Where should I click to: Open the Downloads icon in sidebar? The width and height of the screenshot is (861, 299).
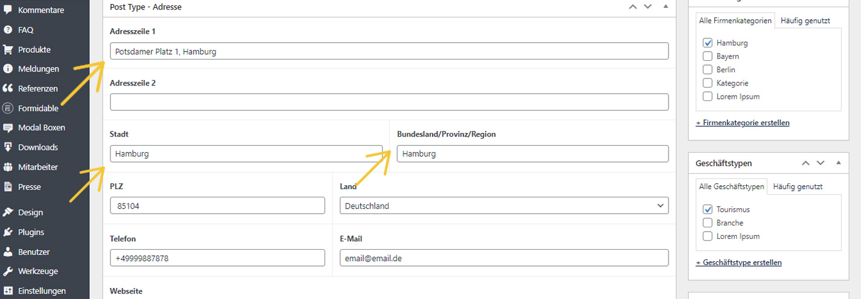coord(8,147)
